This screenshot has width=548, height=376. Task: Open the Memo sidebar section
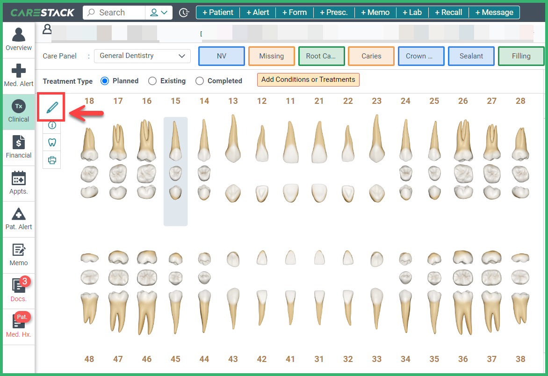(x=19, y=255)
